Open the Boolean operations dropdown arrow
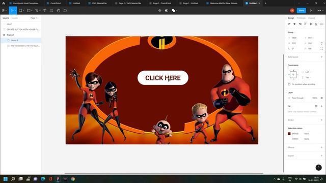This screenshot has height=183, width=326. (x=177, y=11)
